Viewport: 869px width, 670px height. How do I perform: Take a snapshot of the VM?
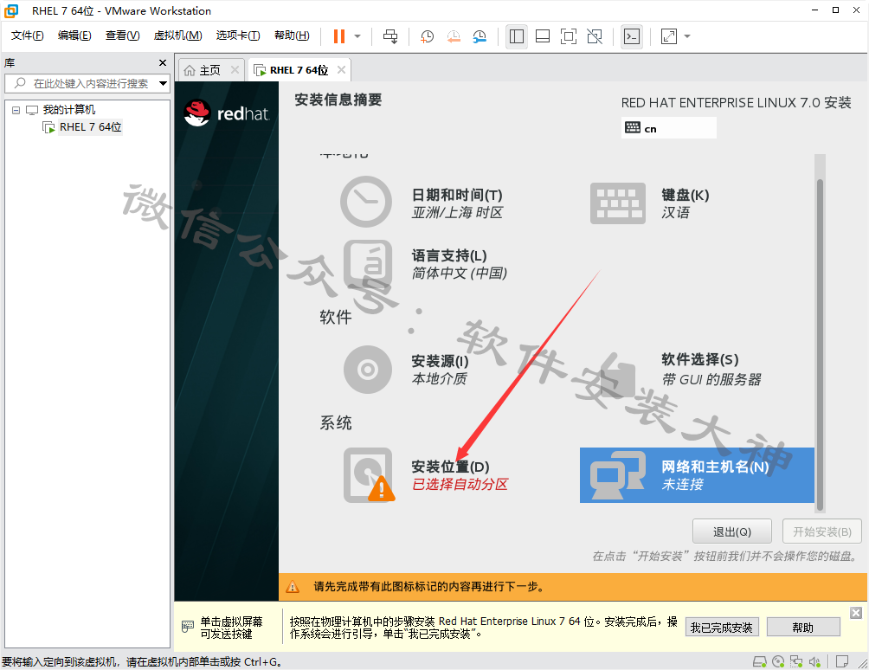(x=427, y=36)
